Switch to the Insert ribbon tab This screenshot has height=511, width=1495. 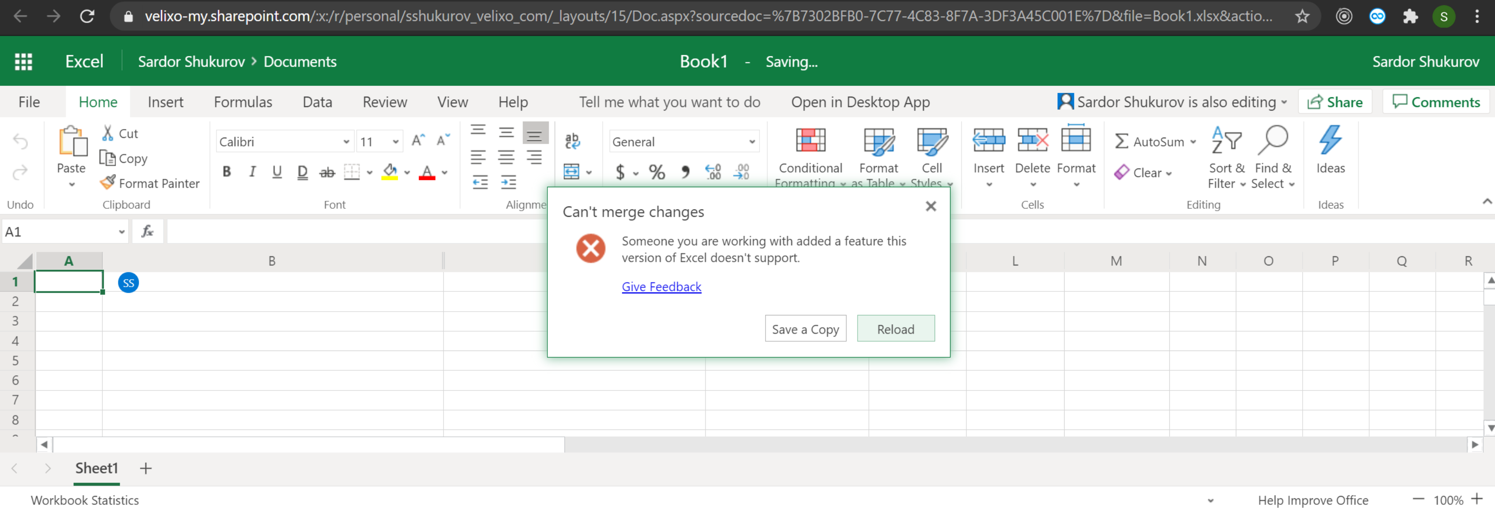pos(165,102)
